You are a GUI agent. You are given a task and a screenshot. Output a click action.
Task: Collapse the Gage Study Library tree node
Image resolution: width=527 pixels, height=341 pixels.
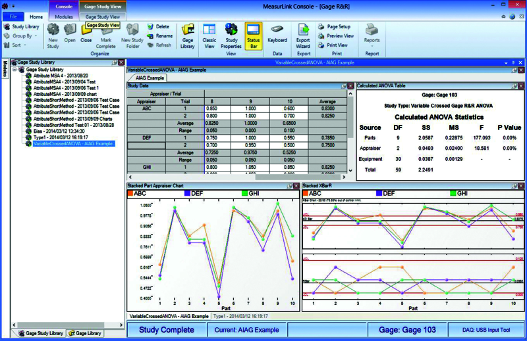point(14,70)
